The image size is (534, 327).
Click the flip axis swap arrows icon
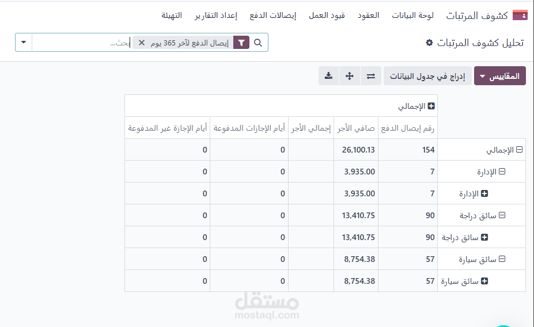click(370, 76)
